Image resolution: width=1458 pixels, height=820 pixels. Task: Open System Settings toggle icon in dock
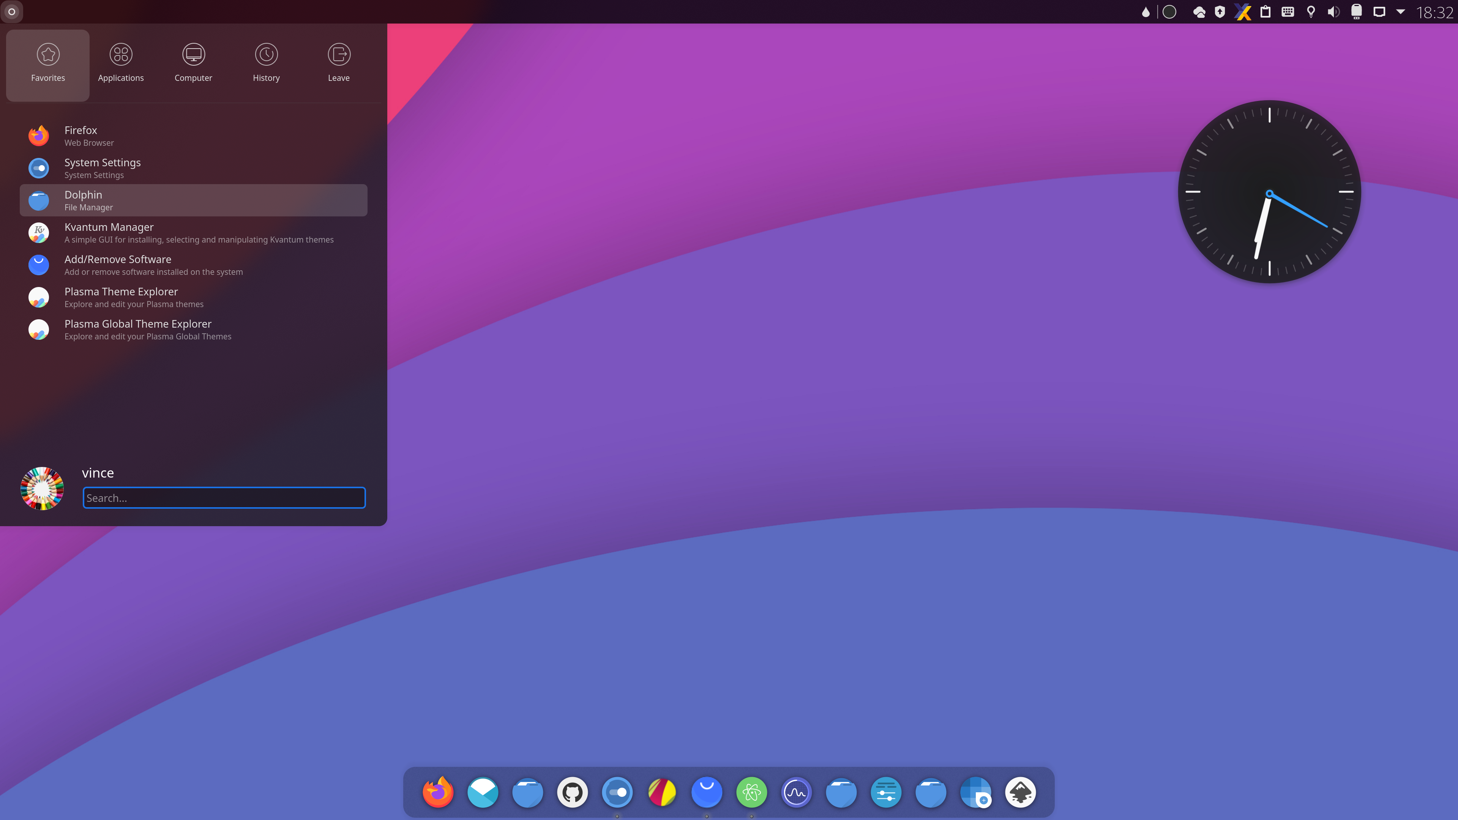click(617, 792)
